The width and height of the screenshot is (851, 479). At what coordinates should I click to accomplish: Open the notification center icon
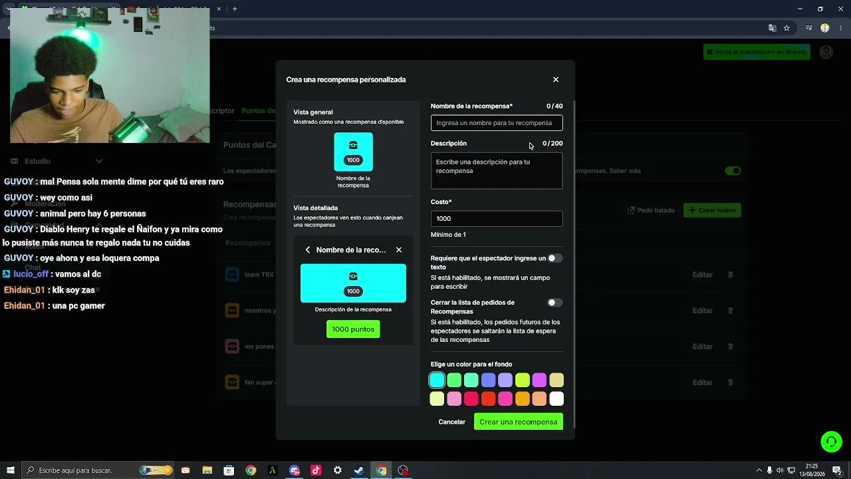coord(837,470)
